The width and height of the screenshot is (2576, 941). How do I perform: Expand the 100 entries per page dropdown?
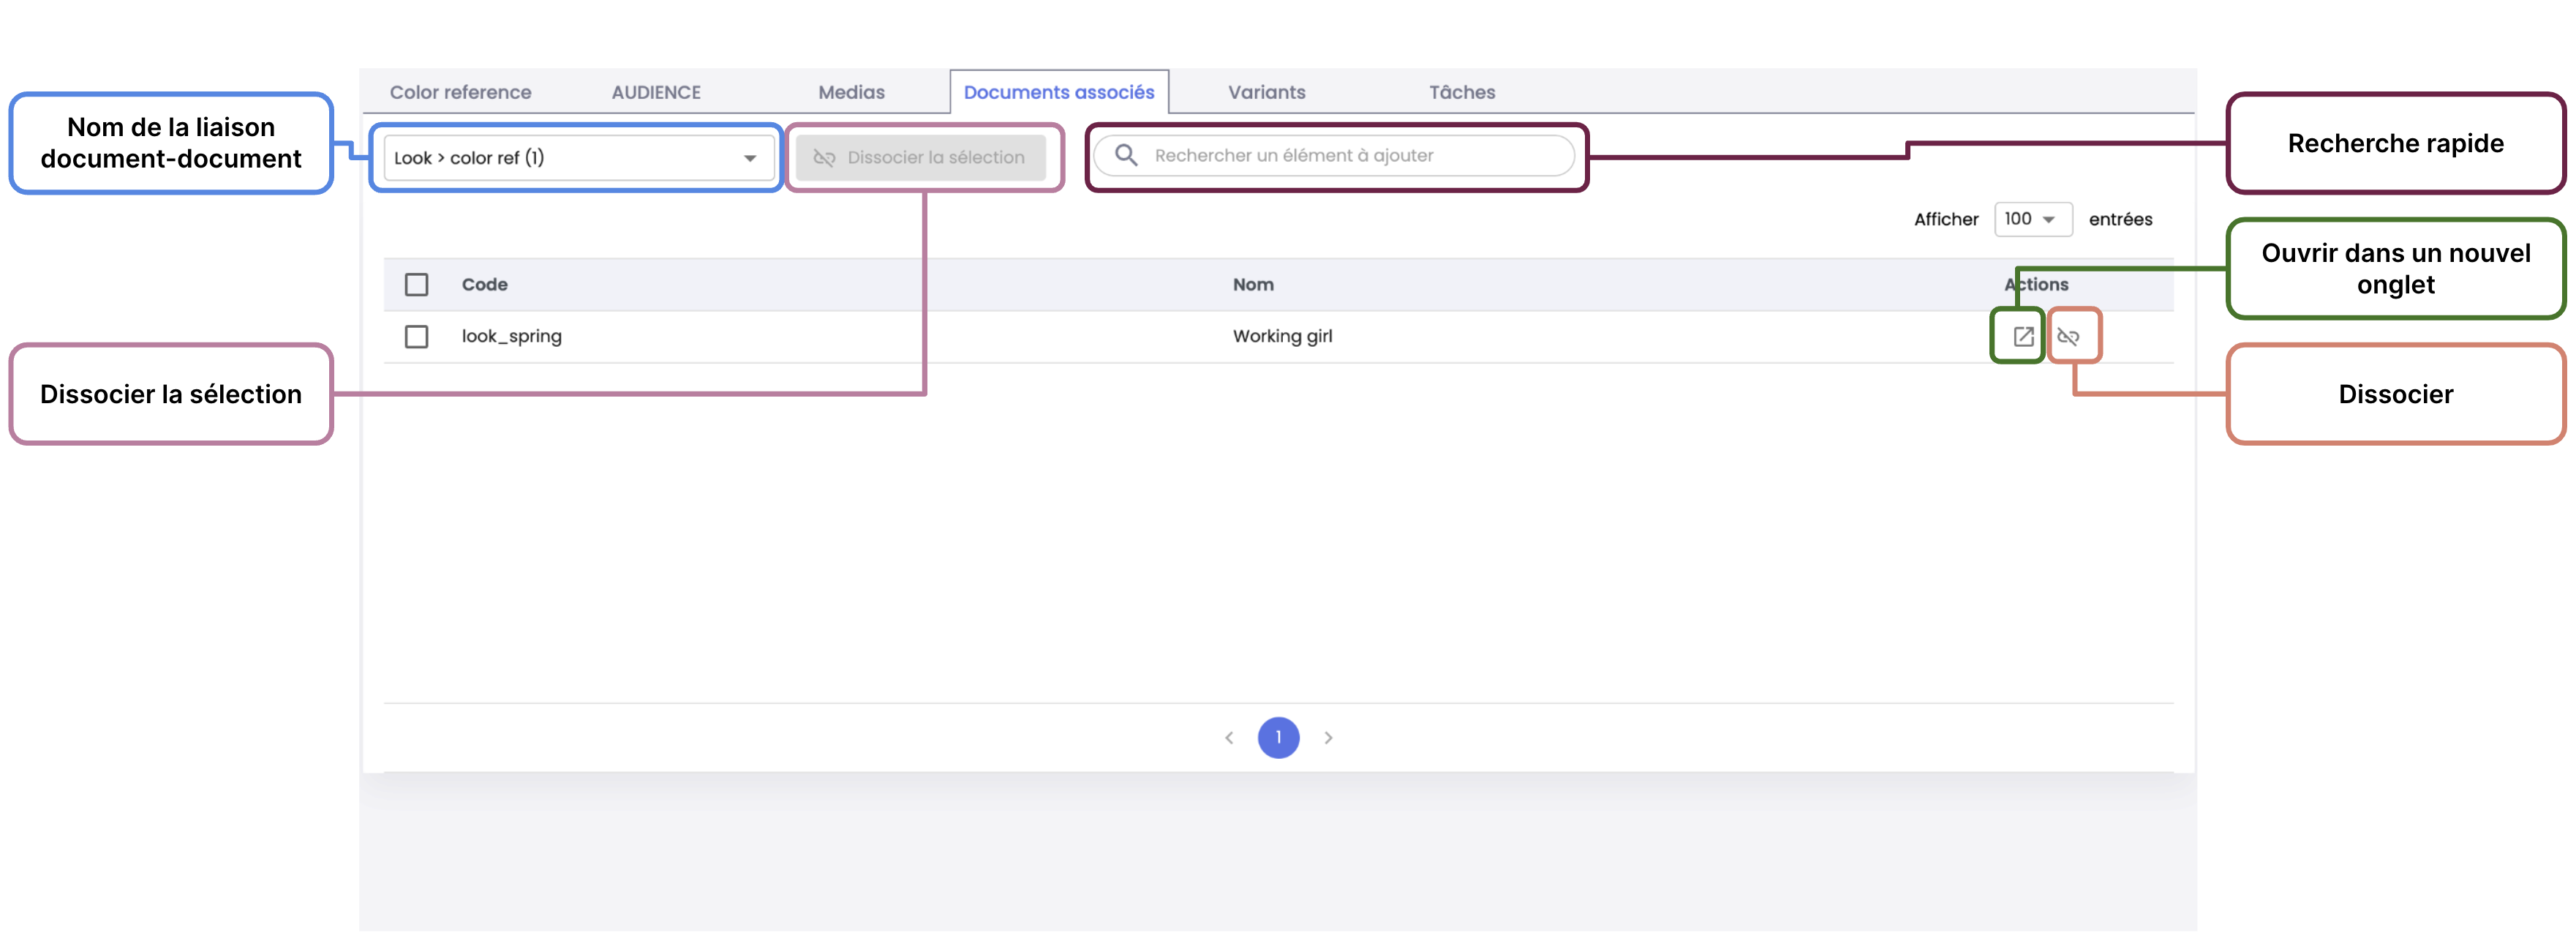click(x=2032, y=219)
